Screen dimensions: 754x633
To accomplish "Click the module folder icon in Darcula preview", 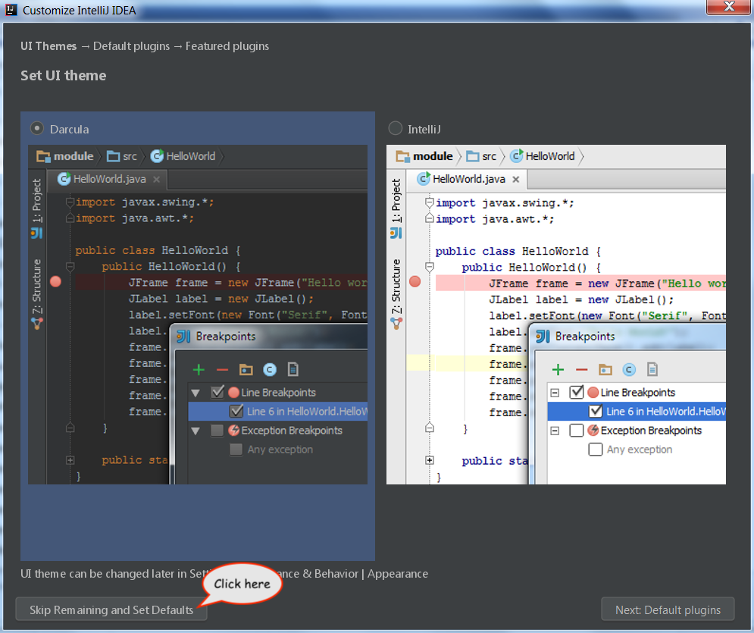I will pyautogui.click(x=43, y=156).
